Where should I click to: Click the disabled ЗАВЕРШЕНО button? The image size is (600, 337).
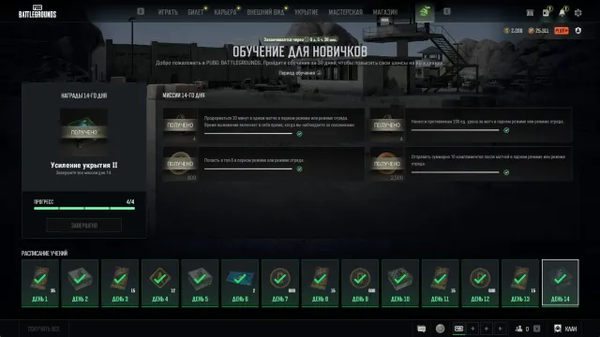click(83, 226)
